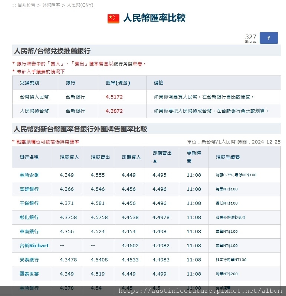Click 匯率(現金) header in recommendation table
Image resolution: width=286 pixels, height=296 pixels.
coord(118,83)
